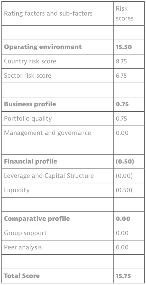Click the 'Rating factors and sub-factors' header cell
Image resolution: width=146 pixels, height=285 pixels.
[x=58, y=13]
